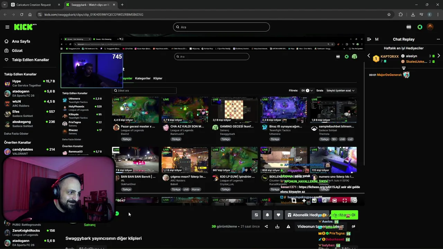Go to Ana Sayfa in the sidebar
This screenshot has height=249, width=443.
(21, 41)
